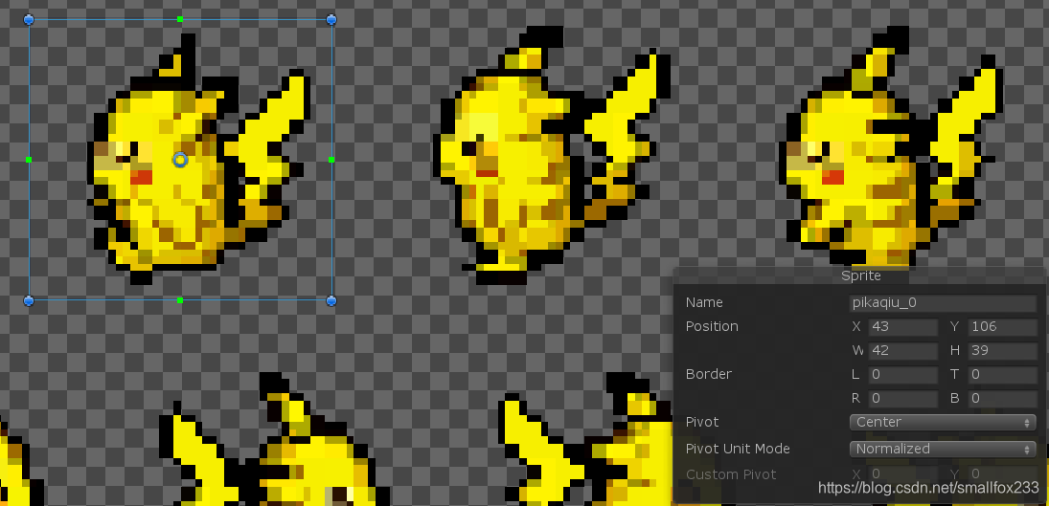Click the right edge green midpoint handle
This screenshot has height=506, width=1049.
331,160
